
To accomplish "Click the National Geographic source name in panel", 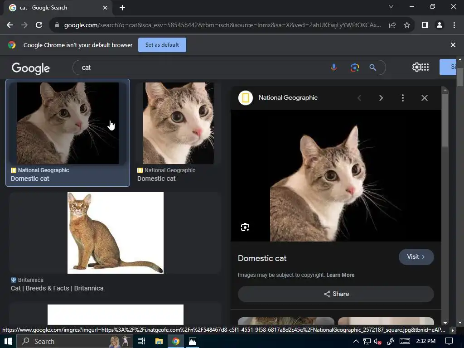I will pos(288,98).
